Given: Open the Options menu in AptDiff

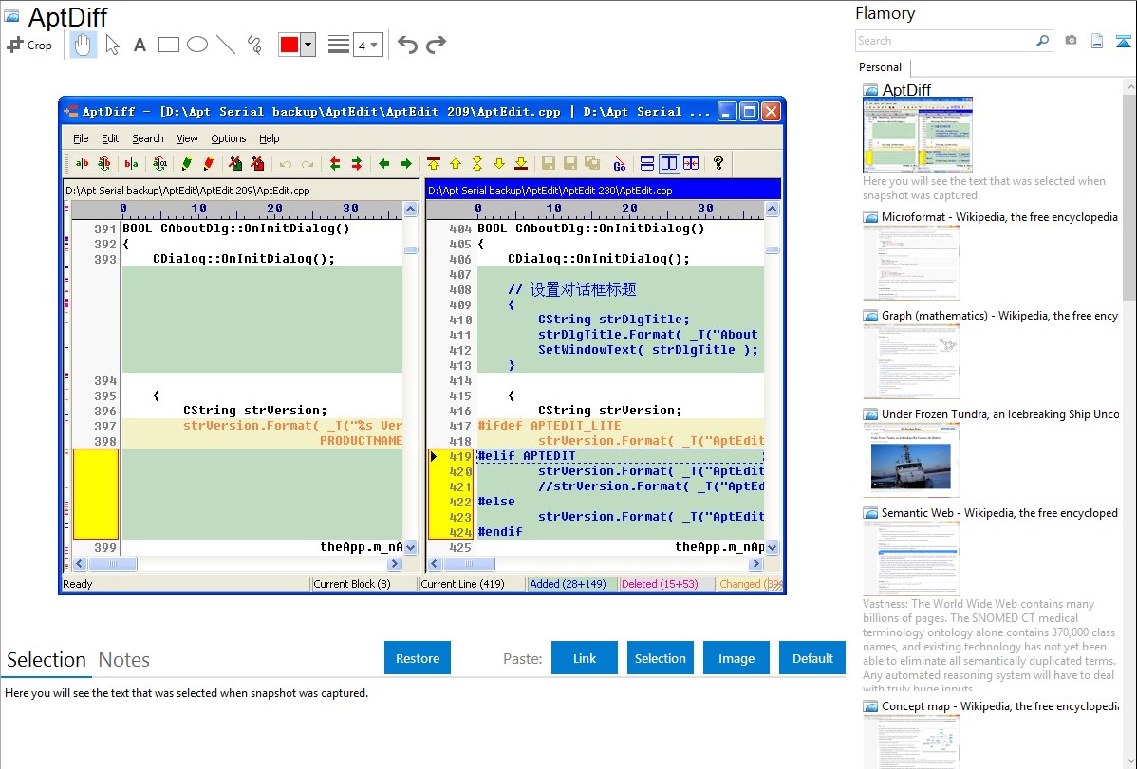Looking at the screenshot, I should tap(229, 138).
